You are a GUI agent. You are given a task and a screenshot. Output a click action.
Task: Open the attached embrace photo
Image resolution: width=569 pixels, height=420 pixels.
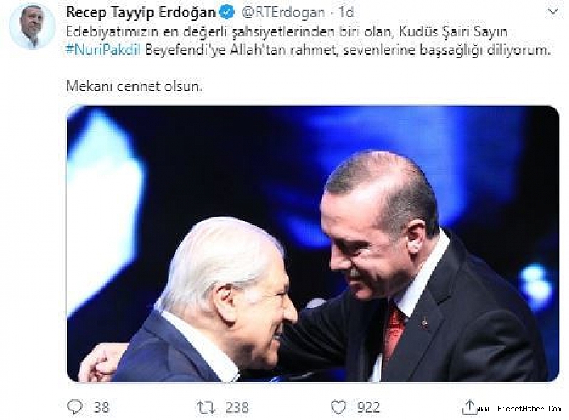click(313, 244)
